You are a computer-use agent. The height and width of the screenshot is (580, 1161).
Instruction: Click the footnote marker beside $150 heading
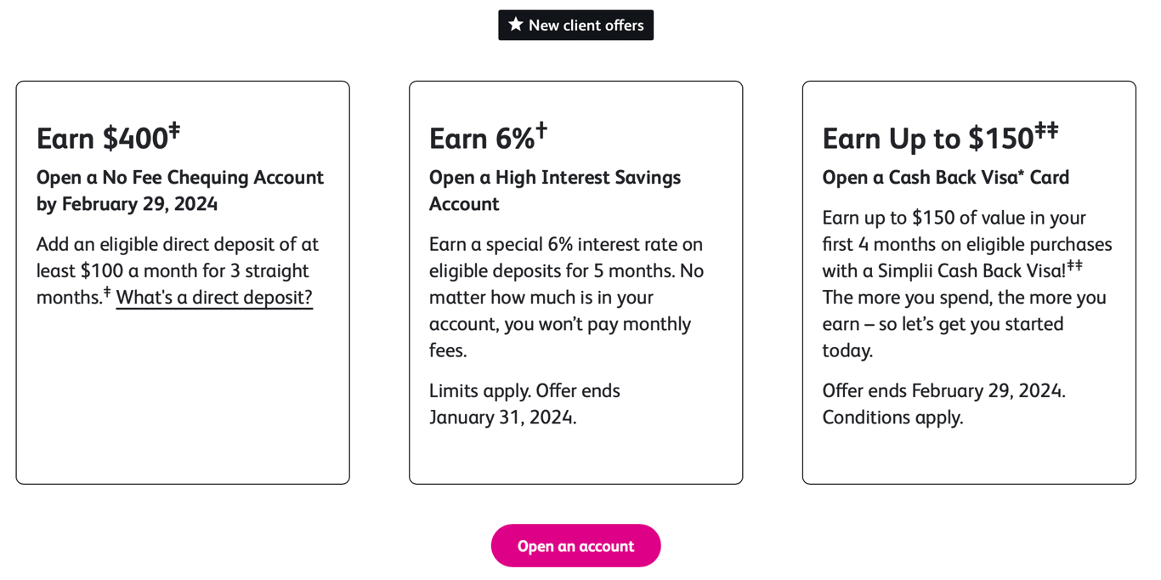[x=1046, y=130]
